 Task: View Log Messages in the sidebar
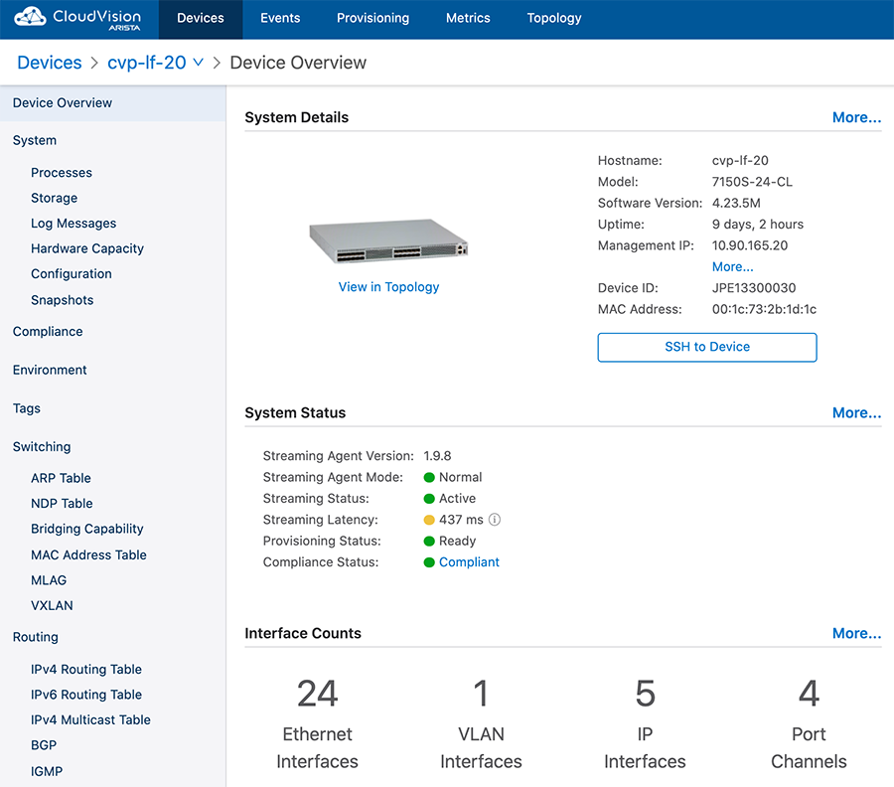tap(74, 224)
